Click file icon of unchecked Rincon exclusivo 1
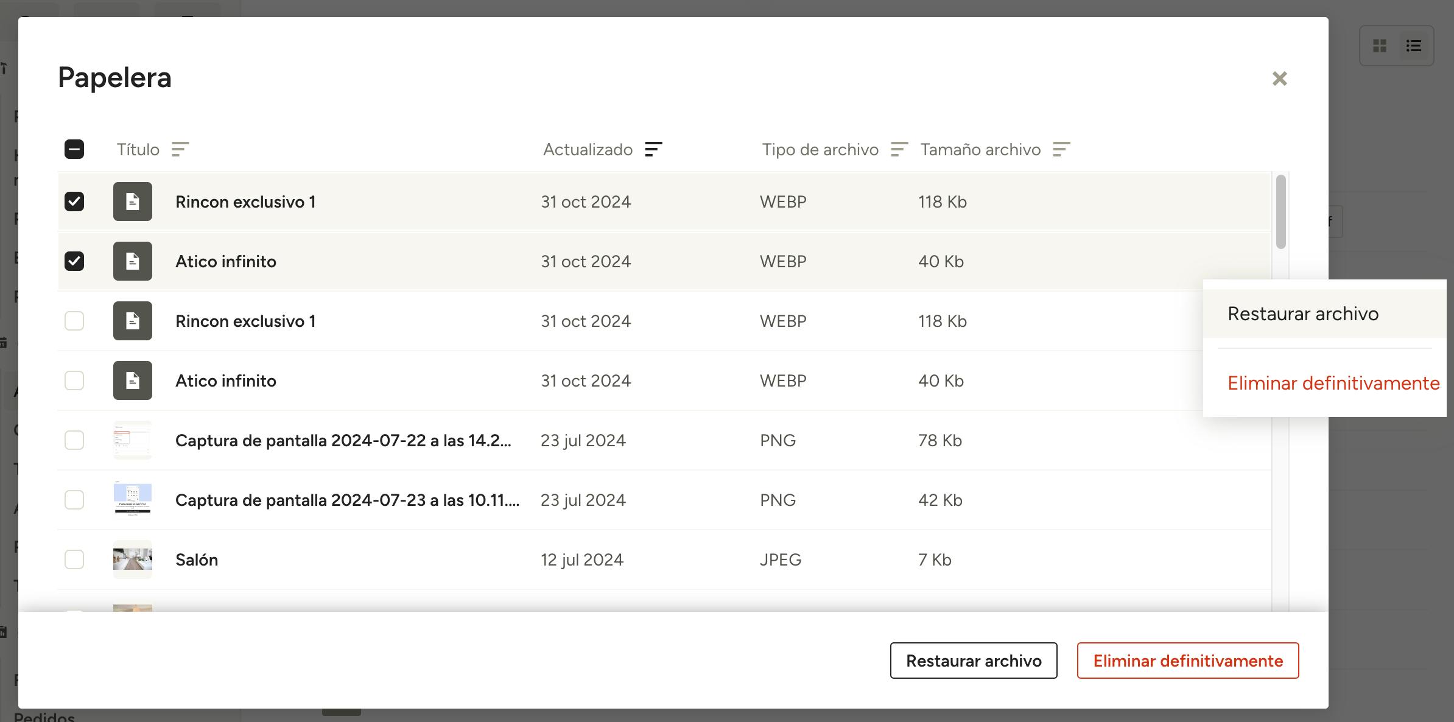 point(133,321)
